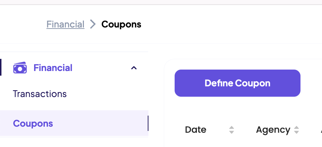Click the active indicator bar beside Coupons
This screenshot has width=322, height=147.
click(x=148, y=123)
